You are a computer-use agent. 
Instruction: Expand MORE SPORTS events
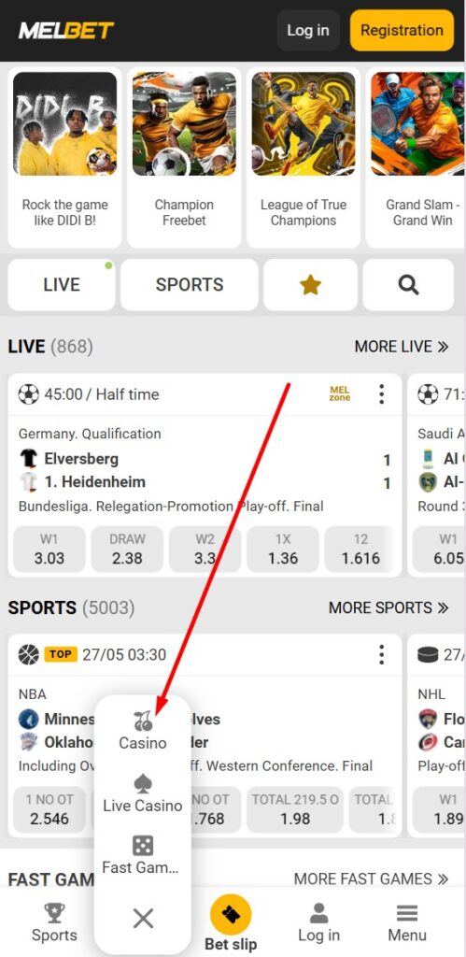click(388, 607)
